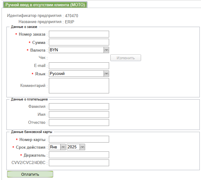
Task: Focus the Номер заказа input field
Action: (x=79, y=34)
